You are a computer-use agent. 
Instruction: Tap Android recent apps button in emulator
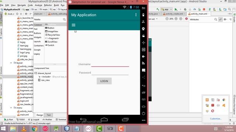(x=125, y=120)
